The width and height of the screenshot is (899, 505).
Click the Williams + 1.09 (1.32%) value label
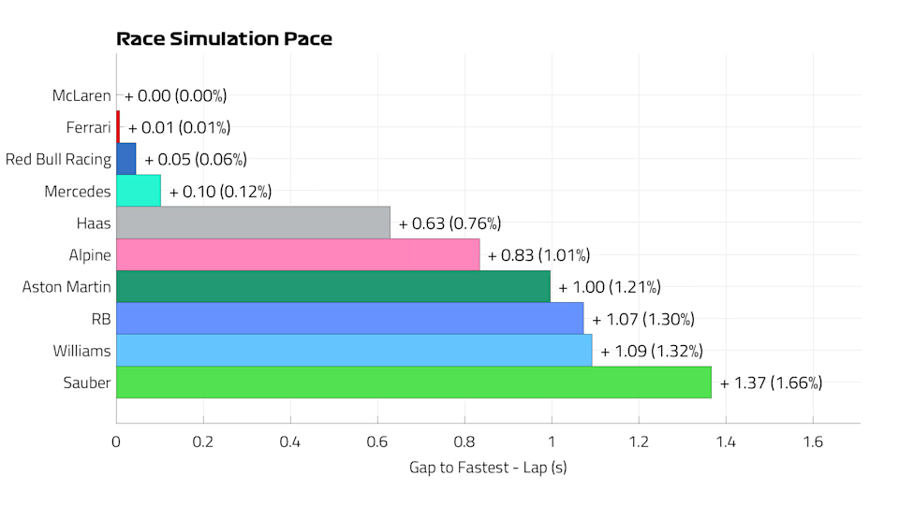point(651,352)
